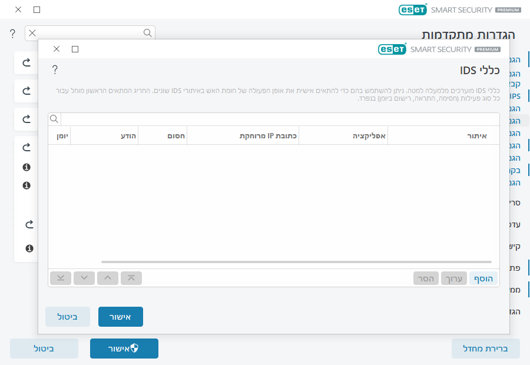This screenshot has width=530, height=365.
Task: Click the advanced setup help question mark
Action: pyautogui.click(x=12, y=34)
